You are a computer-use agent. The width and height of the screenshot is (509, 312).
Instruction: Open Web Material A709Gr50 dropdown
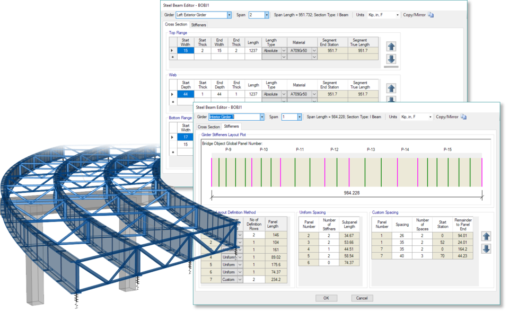314,94
